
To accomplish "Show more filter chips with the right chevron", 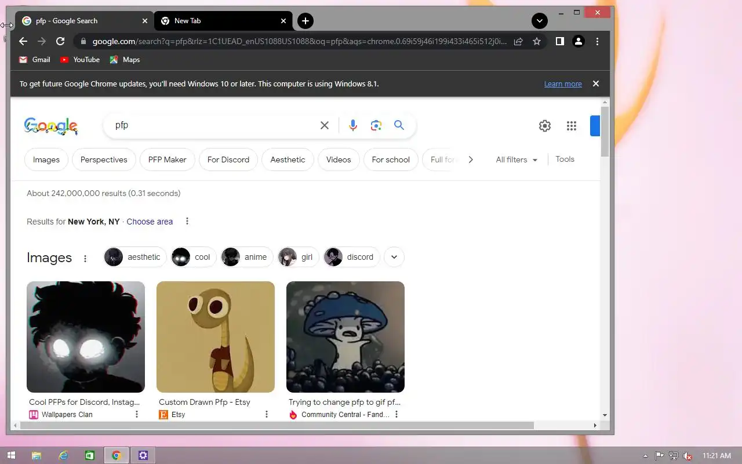I will 471,159.
